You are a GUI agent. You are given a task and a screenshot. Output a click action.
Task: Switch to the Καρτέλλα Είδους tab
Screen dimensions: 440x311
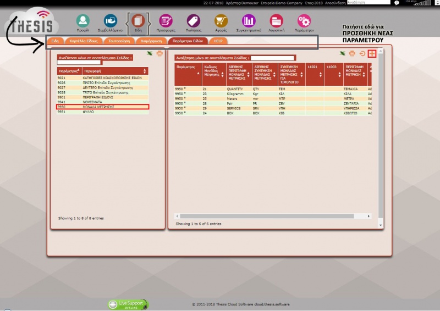(82, 41)
